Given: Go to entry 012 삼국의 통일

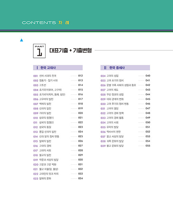Looking at the screenshot, I should point(58,127).
